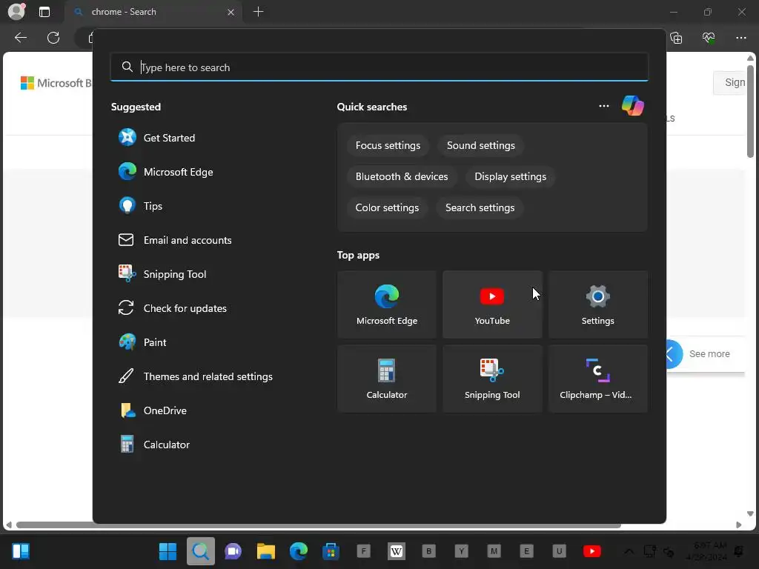Refresh the page in Edge
759x569 pixels.
click(53, 38)
